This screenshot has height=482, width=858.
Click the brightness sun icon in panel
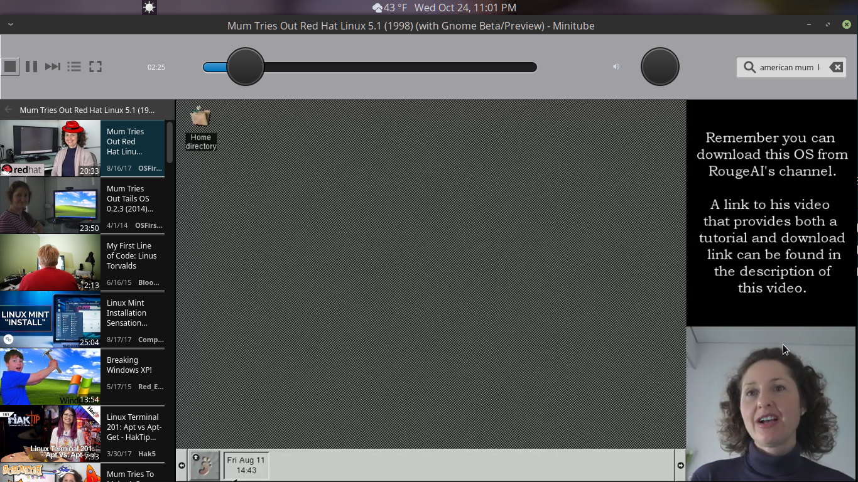[149, 8]
